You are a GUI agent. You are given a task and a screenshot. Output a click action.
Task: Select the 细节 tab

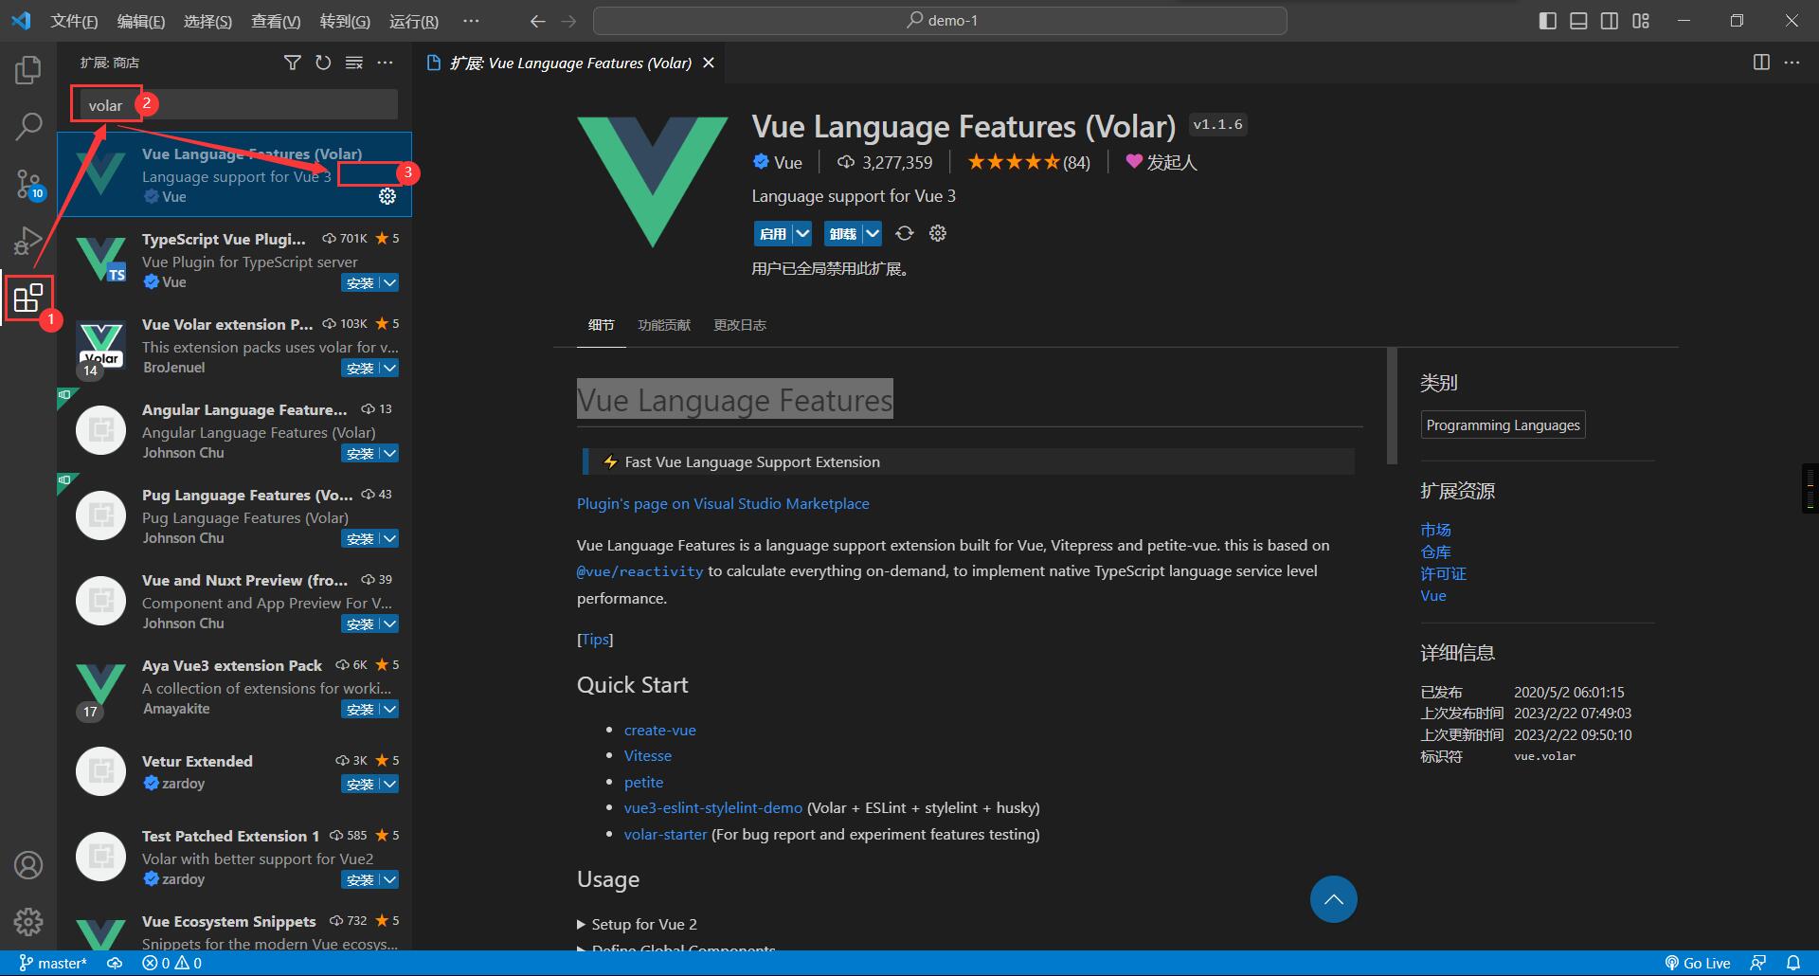601,325
